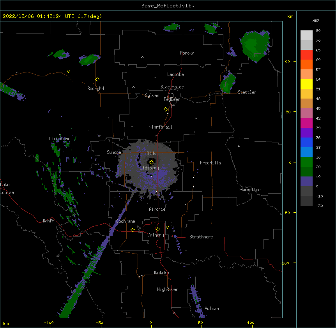
Task: Click the Vulcan label
Action: tap(212, 309)
